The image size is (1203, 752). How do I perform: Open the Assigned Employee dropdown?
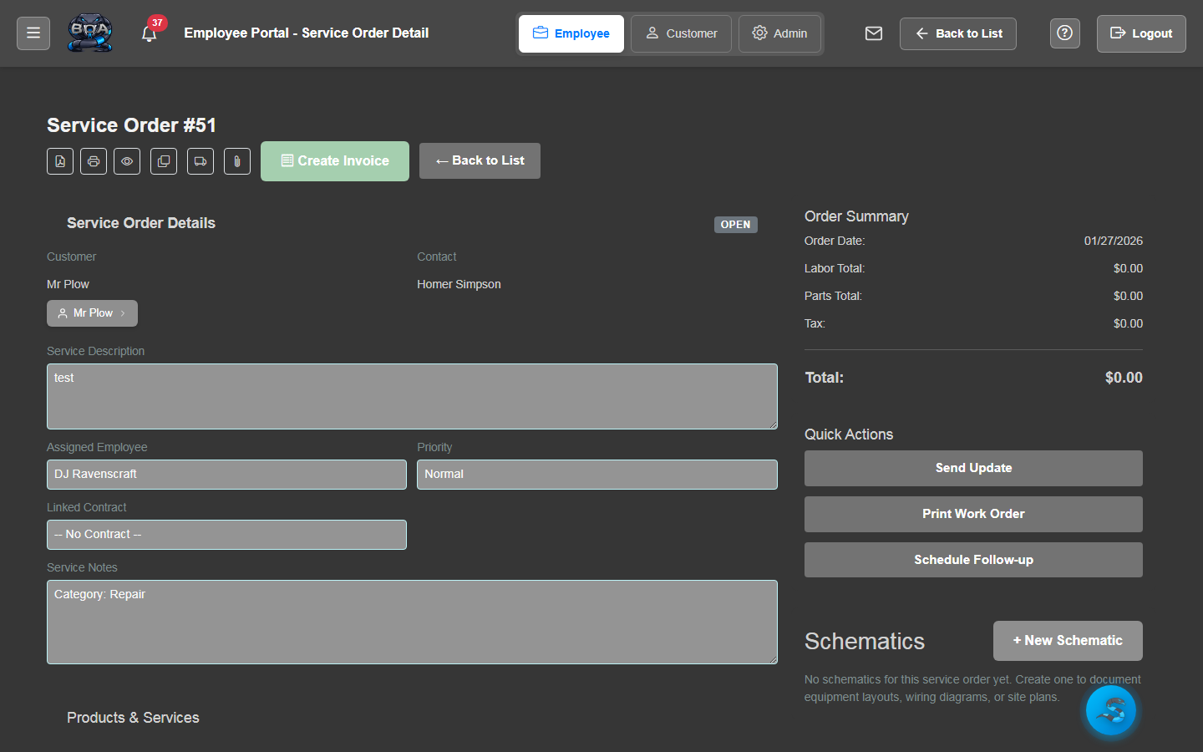pos(226,475)
